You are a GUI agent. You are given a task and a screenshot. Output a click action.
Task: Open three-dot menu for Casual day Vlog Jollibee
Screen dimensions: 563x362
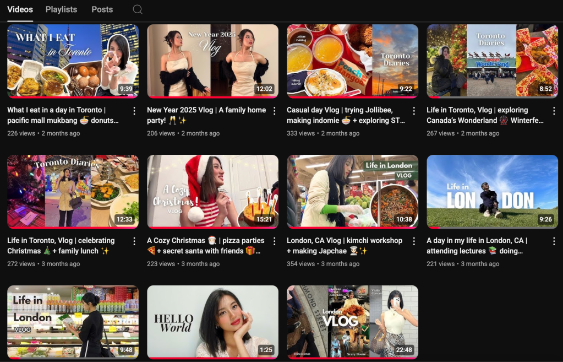[x=414, y=111]
